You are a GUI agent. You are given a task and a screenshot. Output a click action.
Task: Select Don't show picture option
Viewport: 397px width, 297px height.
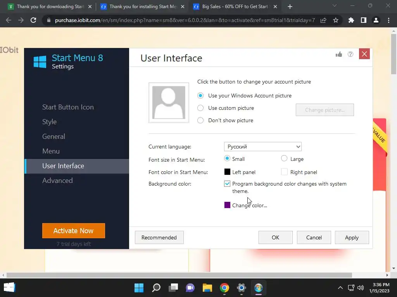click(225, 121)
